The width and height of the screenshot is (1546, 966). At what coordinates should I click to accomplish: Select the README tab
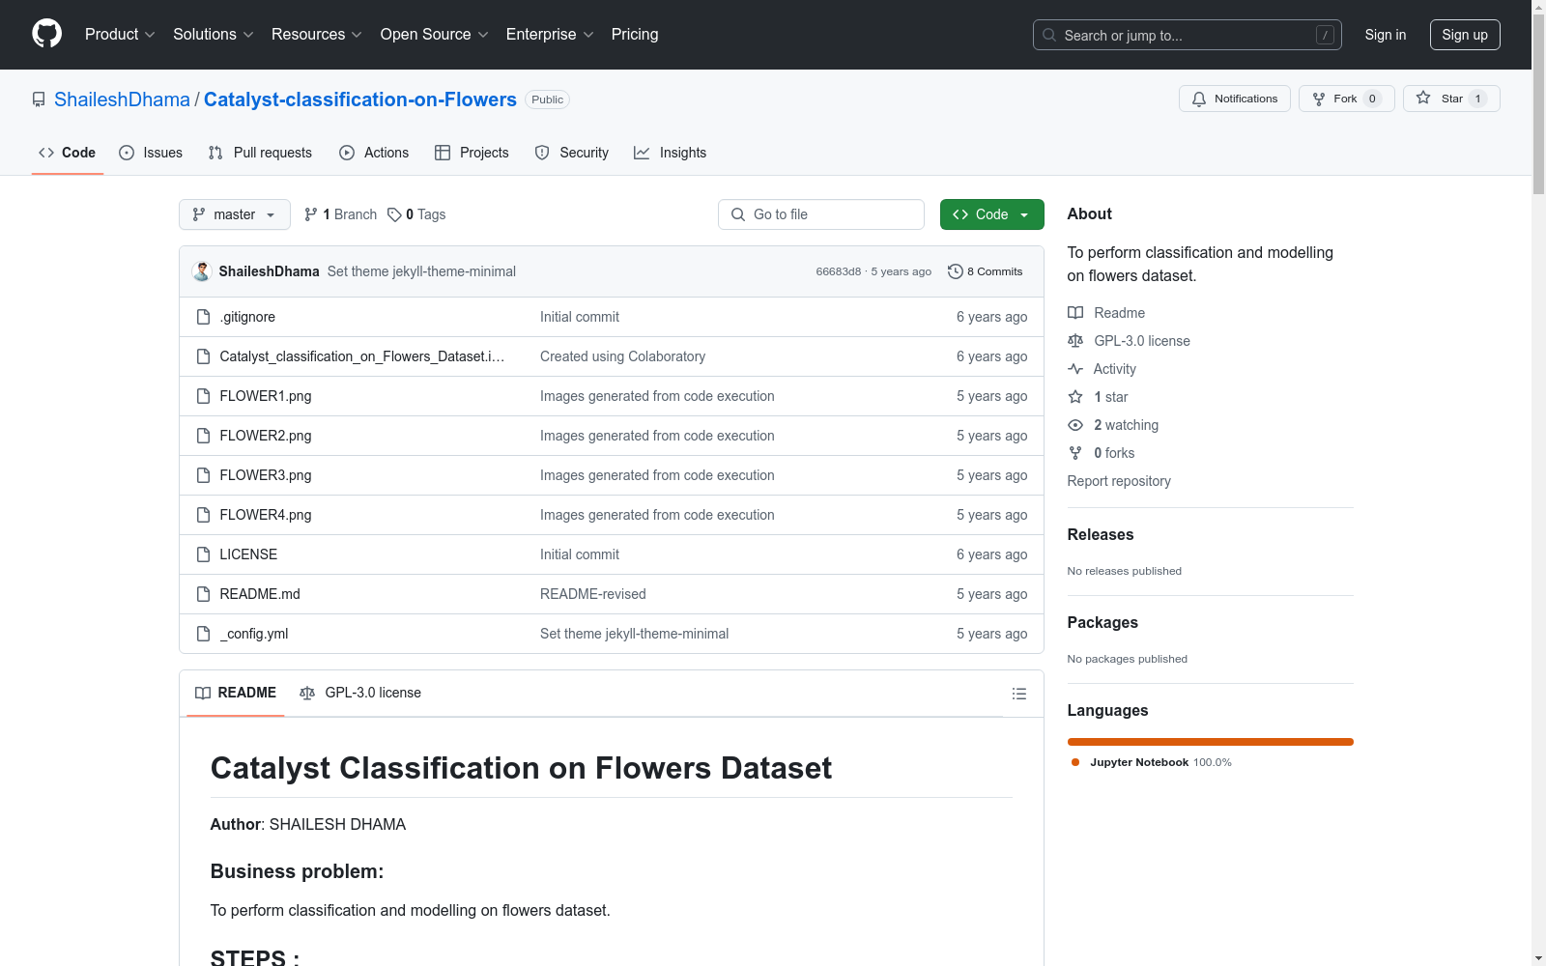click(236, 693)
